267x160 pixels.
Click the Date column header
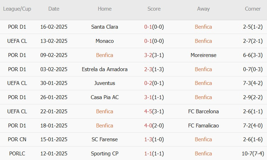[x=54, y=9]
